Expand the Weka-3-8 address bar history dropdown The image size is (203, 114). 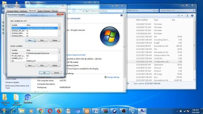coord(154,10)
